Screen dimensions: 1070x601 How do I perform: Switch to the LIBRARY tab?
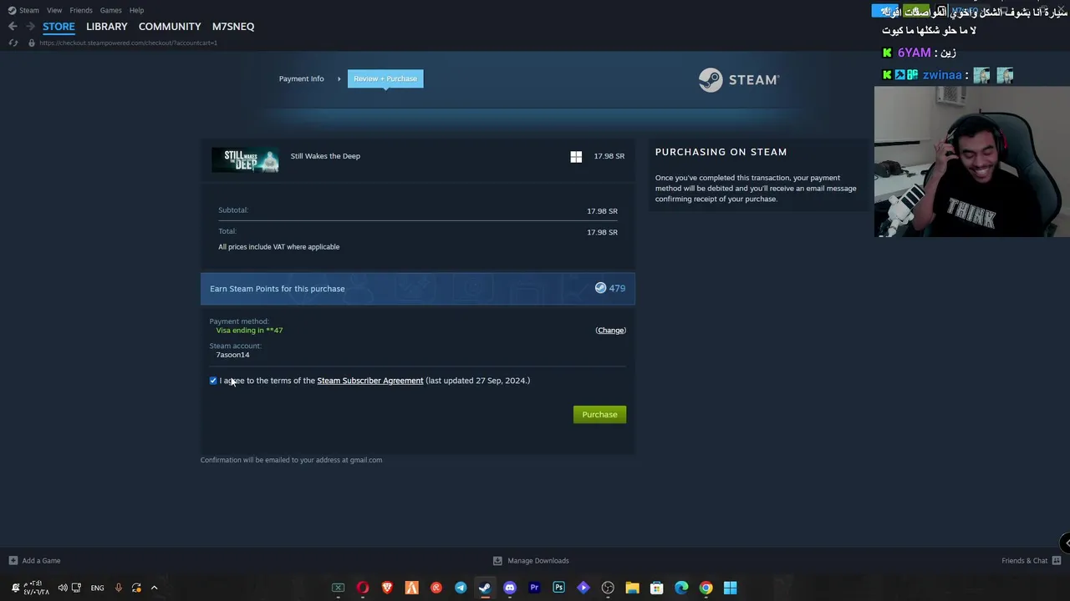point(107,27)
